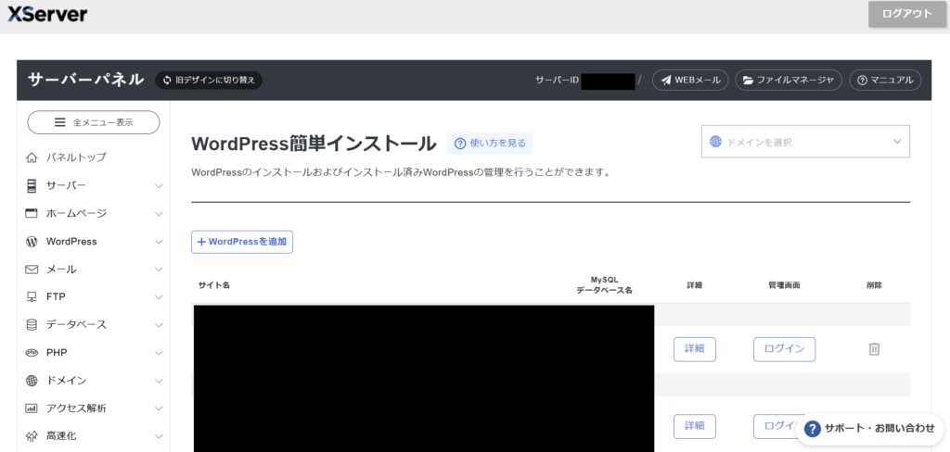The image size is (950, 452).
Task: Expand the サーバー chevron
Action: coord(159,186)
